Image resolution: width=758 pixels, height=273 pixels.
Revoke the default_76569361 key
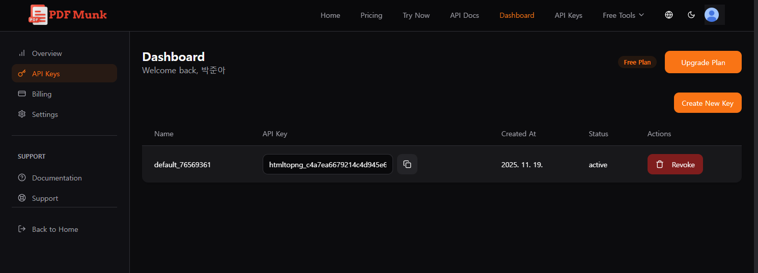click(675, 164)
